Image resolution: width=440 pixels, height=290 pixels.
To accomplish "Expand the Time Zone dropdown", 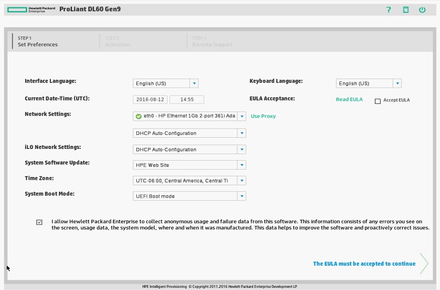I will (x=241, y=181).
